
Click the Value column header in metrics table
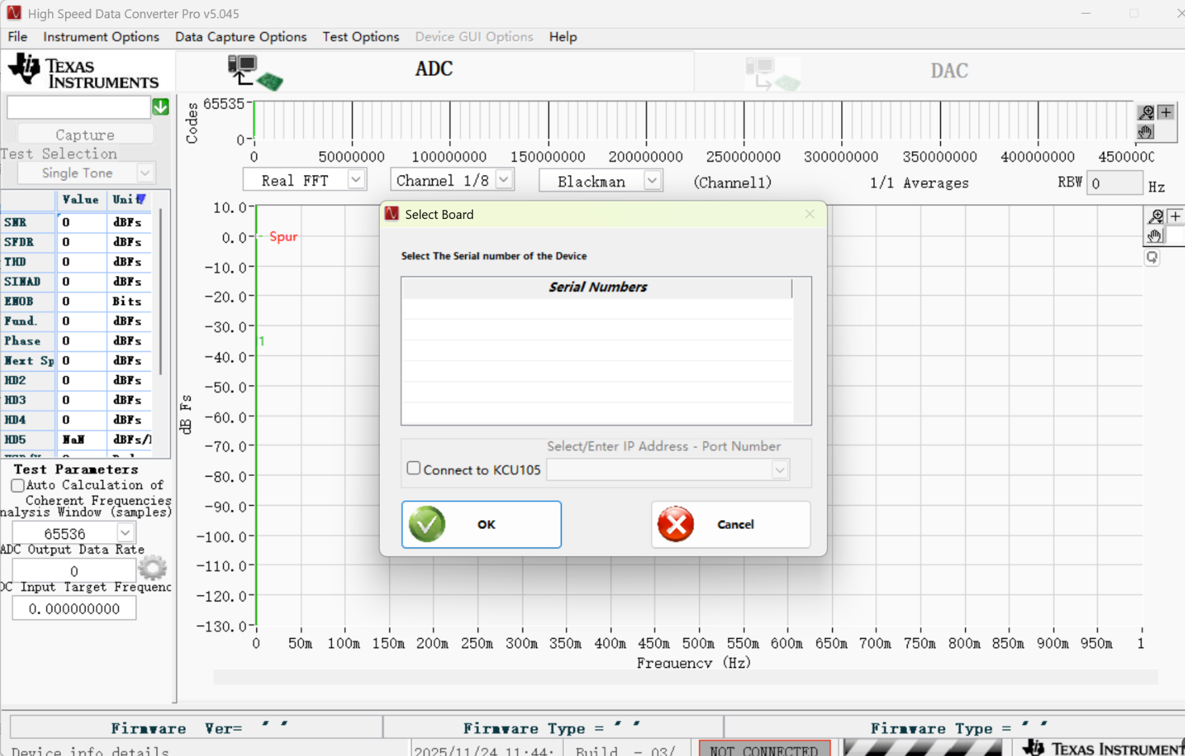pos(81,199)
